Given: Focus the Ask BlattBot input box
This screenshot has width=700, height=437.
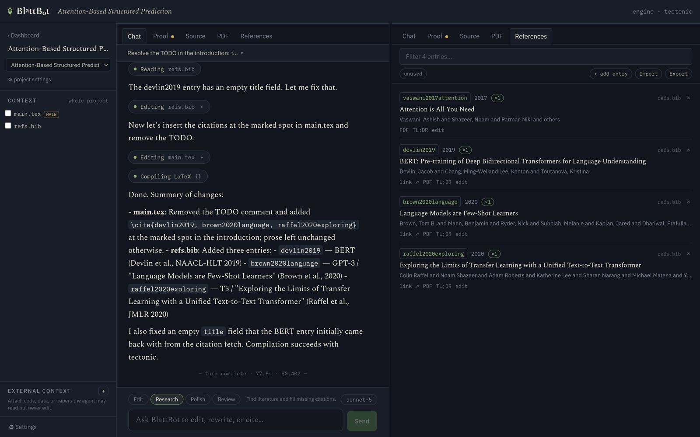Looking at the screenshot, I should coord(236,420).
